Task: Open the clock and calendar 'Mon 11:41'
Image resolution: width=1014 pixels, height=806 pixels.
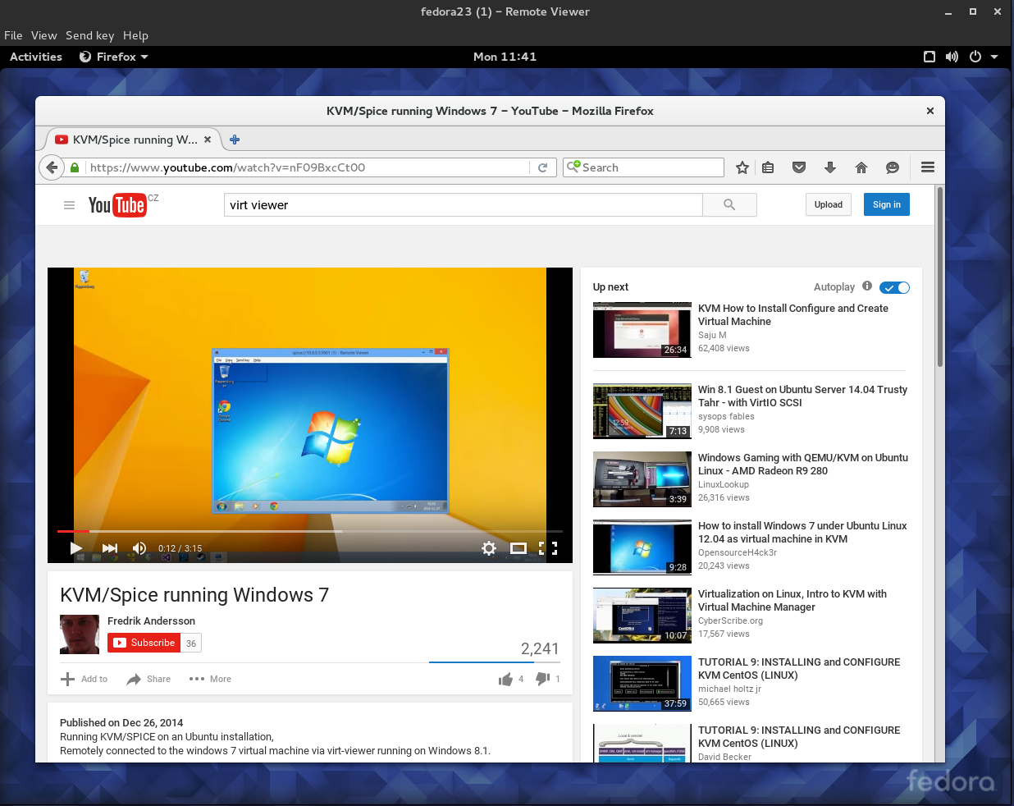Action: [505, 57]
